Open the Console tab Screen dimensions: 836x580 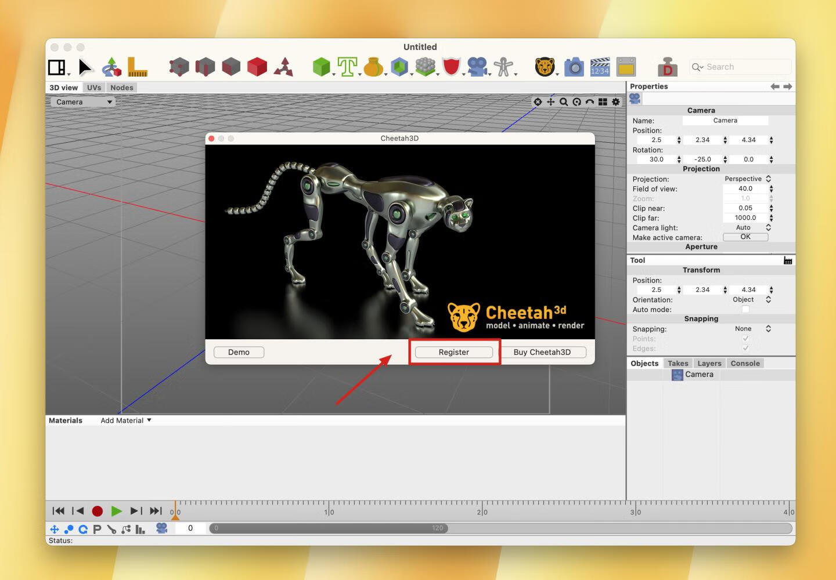pyautogui.click(x=745, y=363)
